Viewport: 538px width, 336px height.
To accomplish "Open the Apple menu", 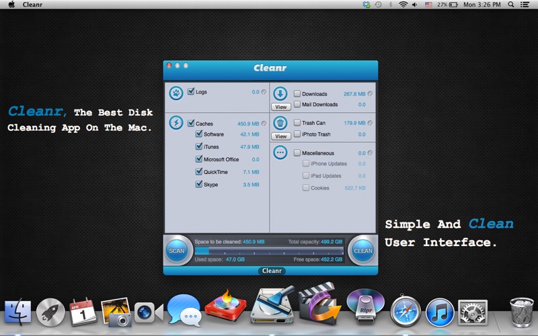I will 11,5.
